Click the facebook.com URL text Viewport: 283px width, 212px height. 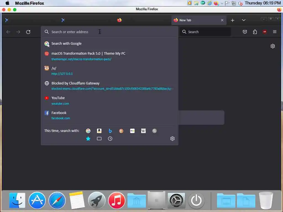coord(61,118)
